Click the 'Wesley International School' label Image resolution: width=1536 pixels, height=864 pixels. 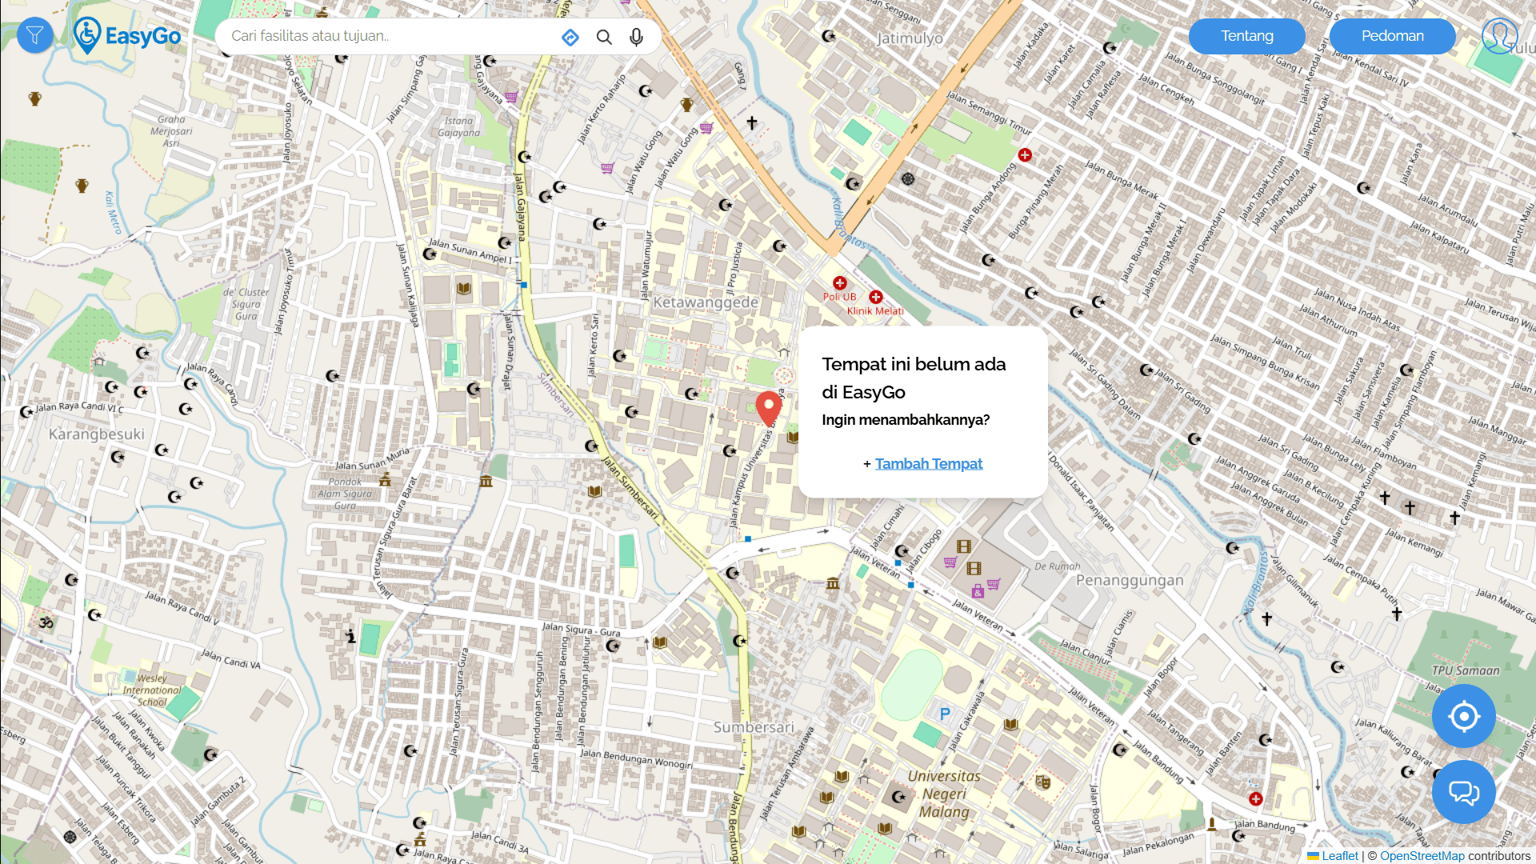click(152, 690)
